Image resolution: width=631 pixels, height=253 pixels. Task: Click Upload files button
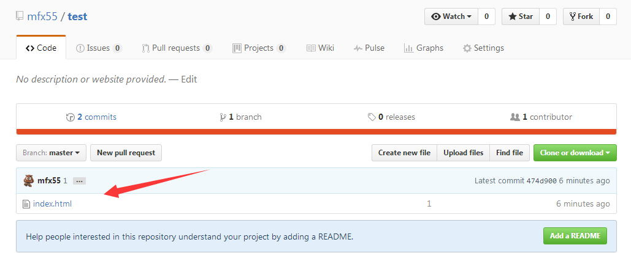(x=463, y=153)
